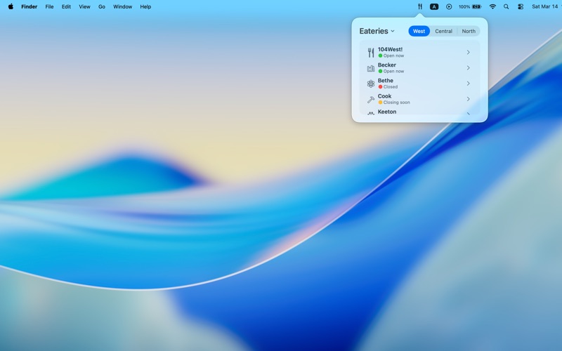This screenshot has width=562, height=351.
Task: Open Spotlight search magnifier icon
Action: 506,6
